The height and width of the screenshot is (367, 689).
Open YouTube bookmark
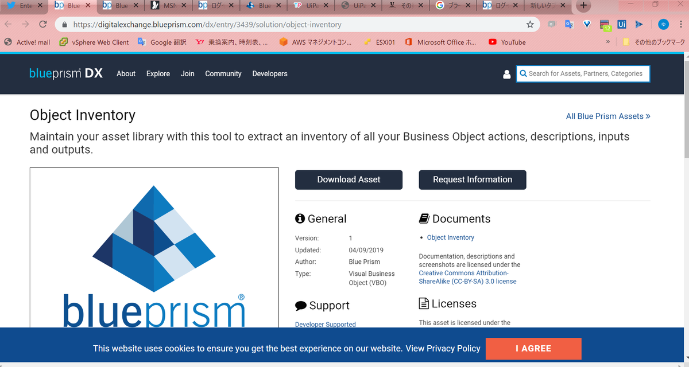click(507, 42)
